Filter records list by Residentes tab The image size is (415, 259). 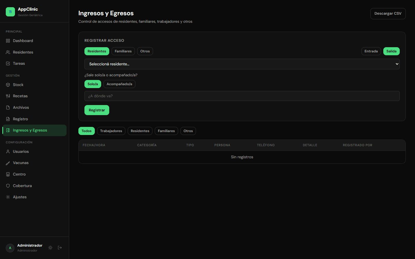point(140,131)
